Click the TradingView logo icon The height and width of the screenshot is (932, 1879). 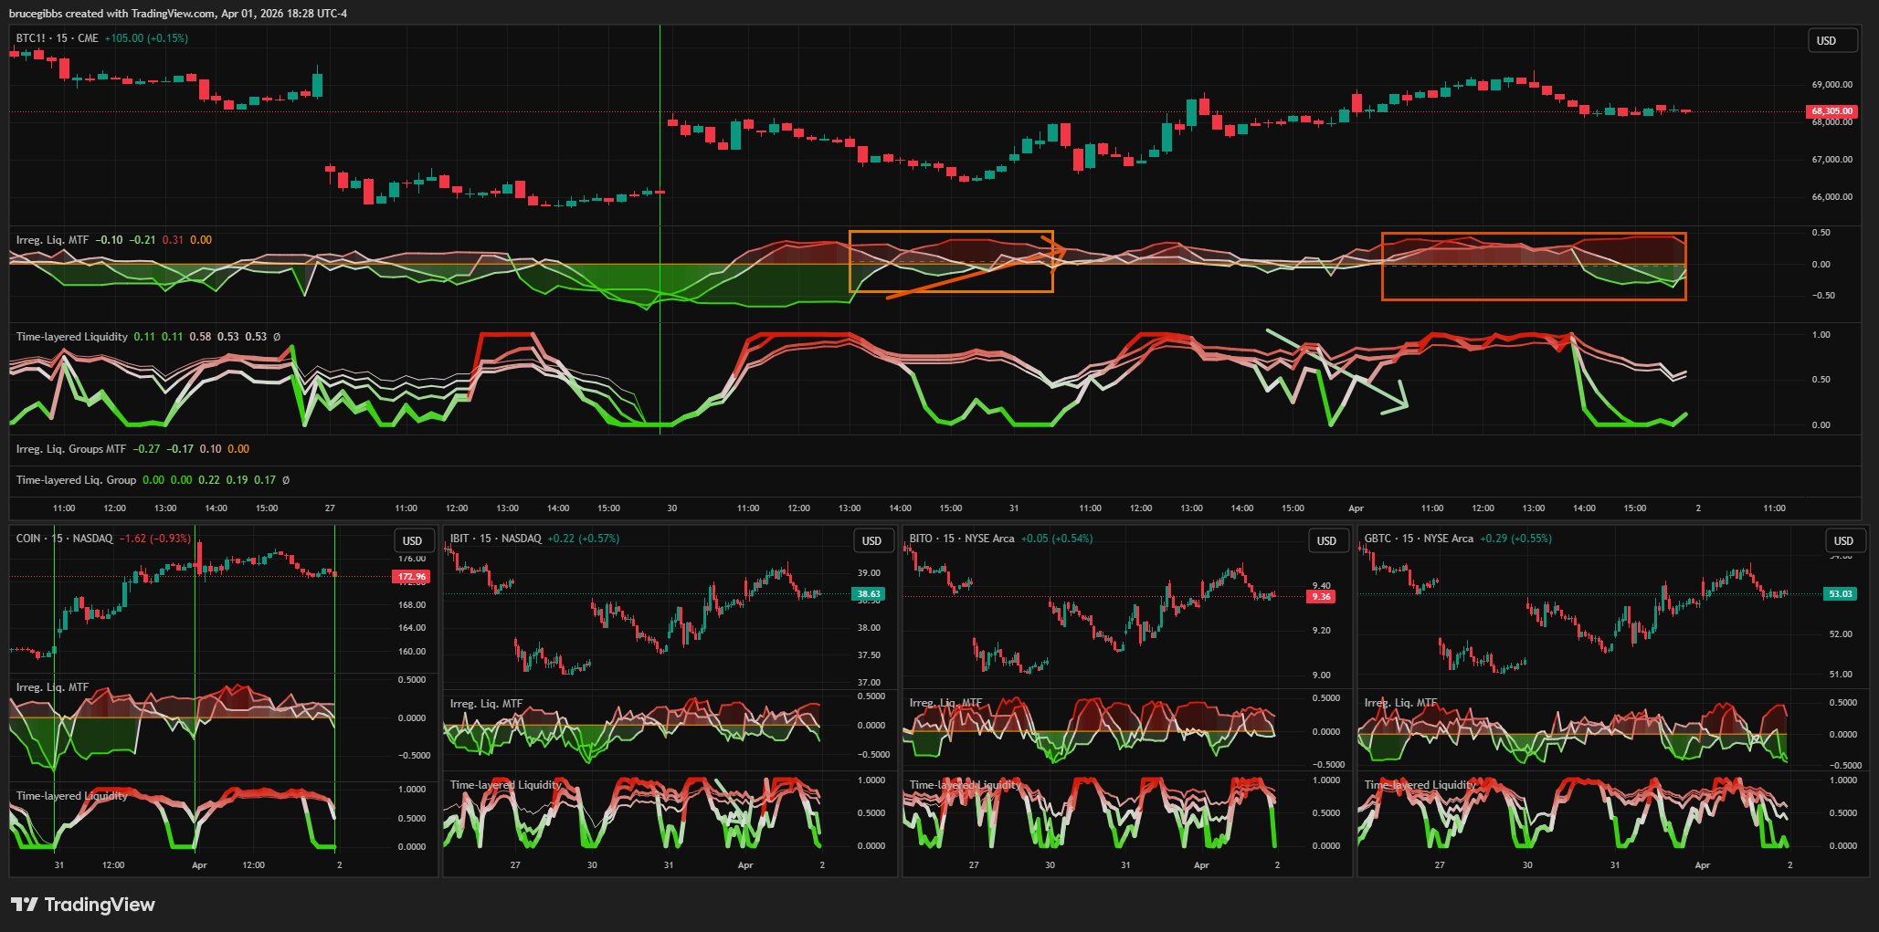pyautogui.click(x=25, y=905)
